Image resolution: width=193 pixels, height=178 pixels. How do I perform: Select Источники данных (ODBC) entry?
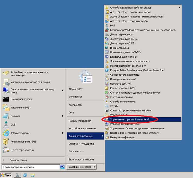click(143, 52)
